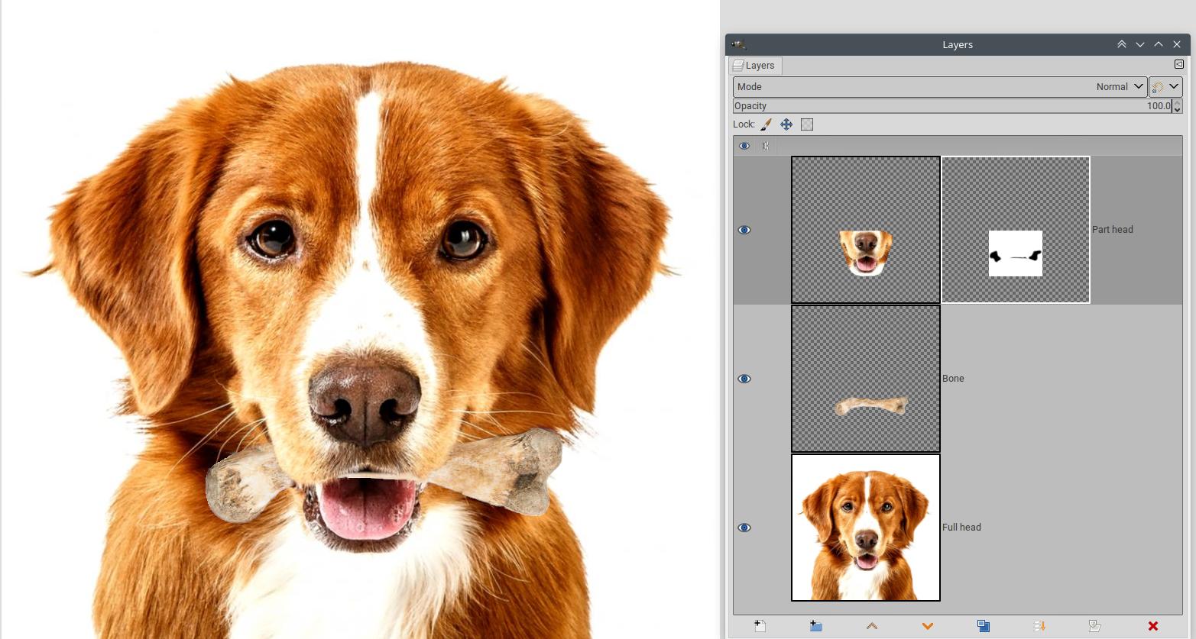Hide the Bone layer
Viewport: 1196px width, 639px height.
pos(744,379)
